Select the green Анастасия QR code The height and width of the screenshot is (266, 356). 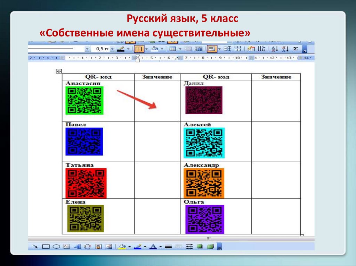[84, 100]
